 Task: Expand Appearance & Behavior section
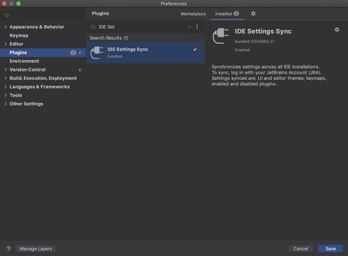point(6,27)
